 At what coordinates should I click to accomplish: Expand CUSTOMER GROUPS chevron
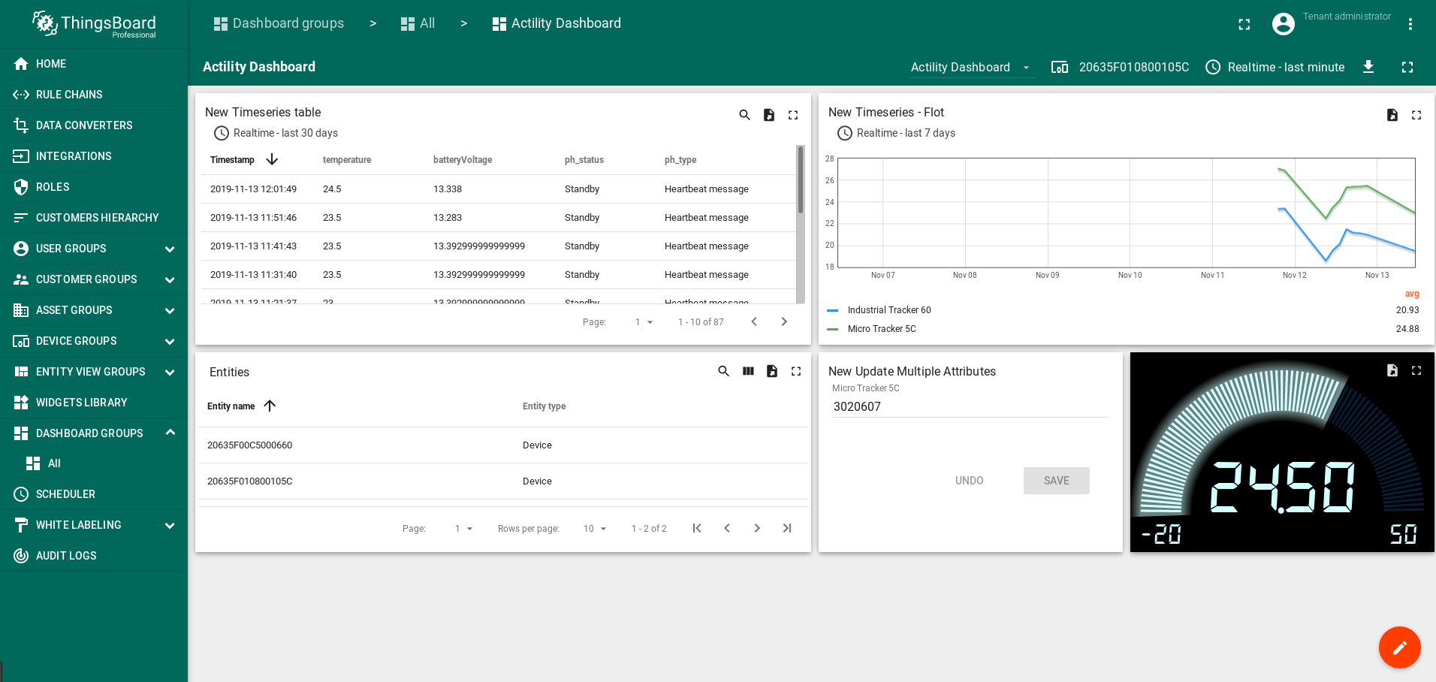[x=170, y=279]
